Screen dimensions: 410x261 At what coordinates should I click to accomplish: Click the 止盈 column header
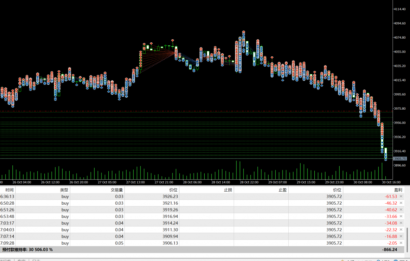point(261,190)
